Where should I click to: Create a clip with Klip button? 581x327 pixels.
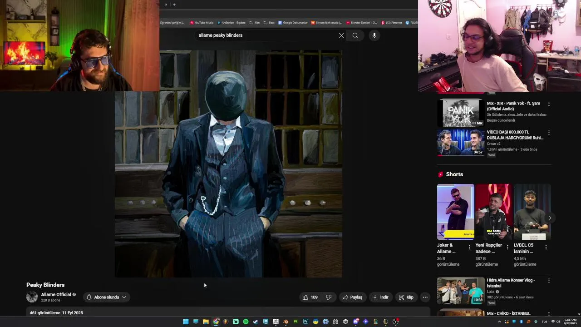point(406,297)
